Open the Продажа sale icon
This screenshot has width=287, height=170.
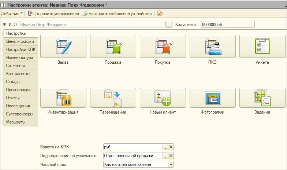113,46
